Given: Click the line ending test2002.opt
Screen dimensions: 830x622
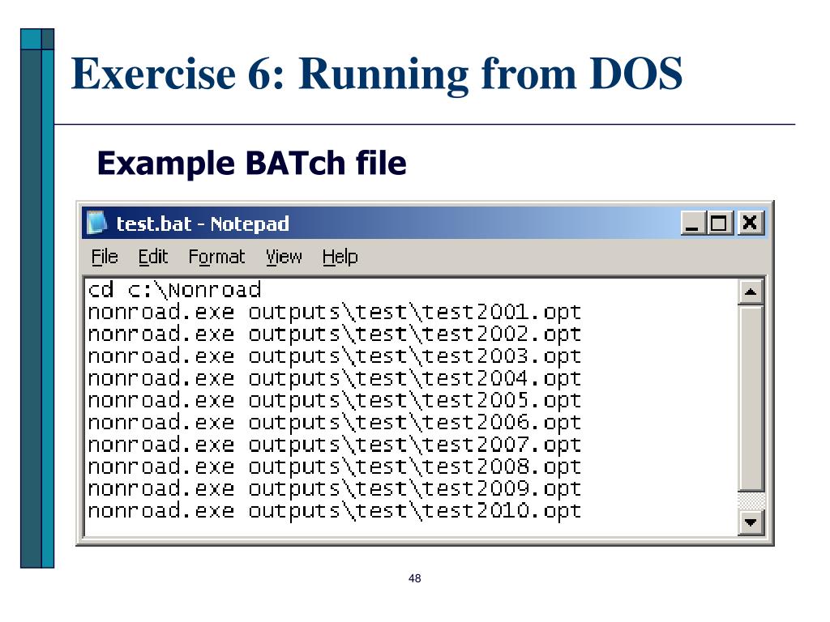Looking at the screenshot, I should pyautogui.click(x=334, y=334).
